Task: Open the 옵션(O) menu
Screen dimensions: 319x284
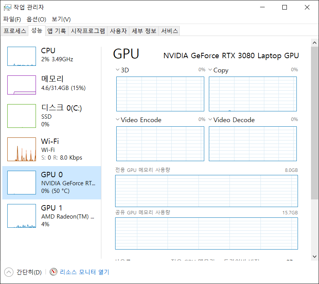Action: [36, 19]
